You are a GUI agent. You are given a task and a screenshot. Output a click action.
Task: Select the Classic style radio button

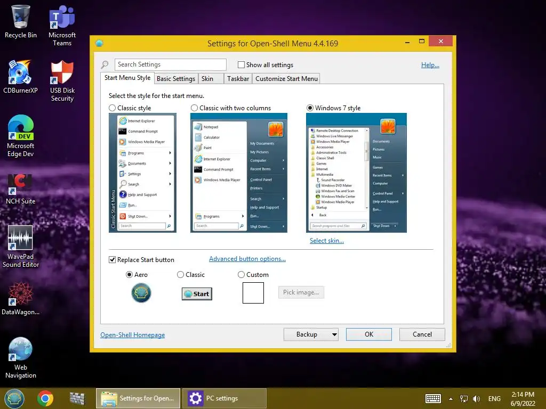[x=112, y=108]
